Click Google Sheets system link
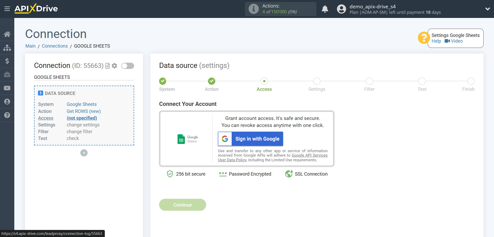Image resolution: width=494 pixels, height=237 pixels. (x=82, y=104)
